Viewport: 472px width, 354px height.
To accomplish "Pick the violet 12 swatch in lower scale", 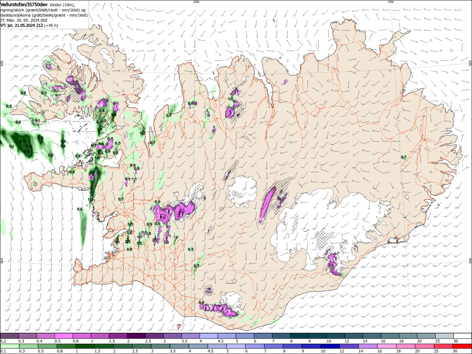I will point(349,346).
